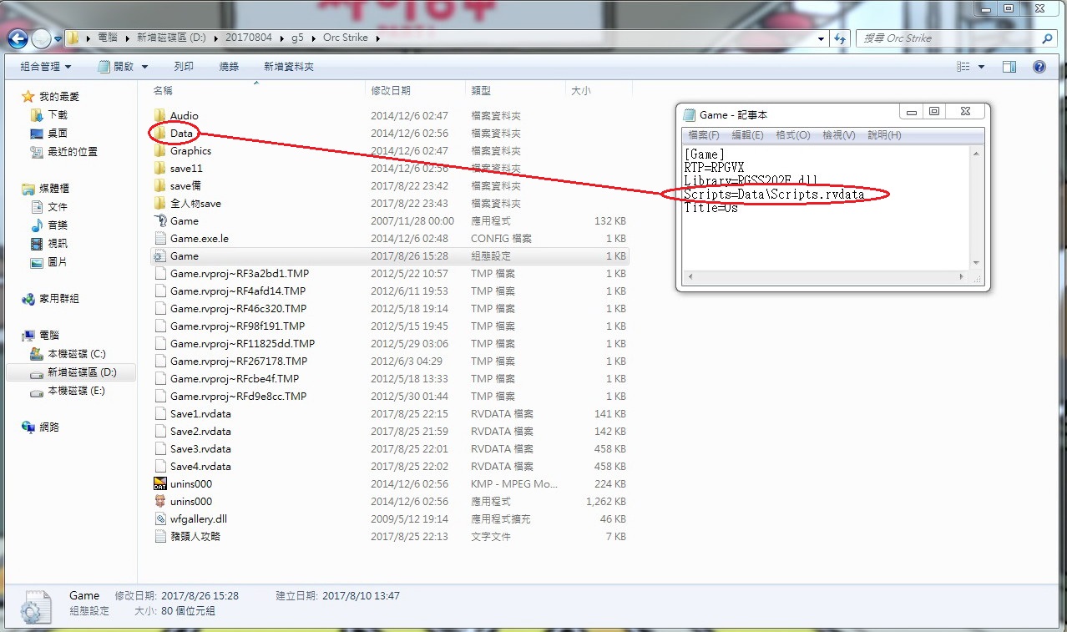Open the 格式(O) menu in Notepad
The width and height of the screenshot is (1067, 632).
[792, 135]
